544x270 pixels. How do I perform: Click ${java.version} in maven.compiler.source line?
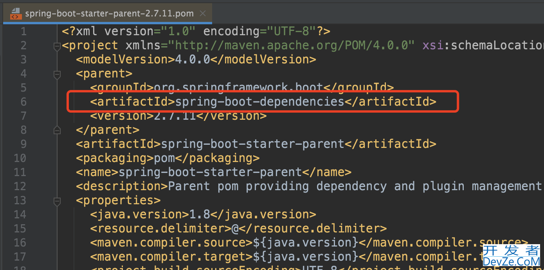tap(305, 243)
